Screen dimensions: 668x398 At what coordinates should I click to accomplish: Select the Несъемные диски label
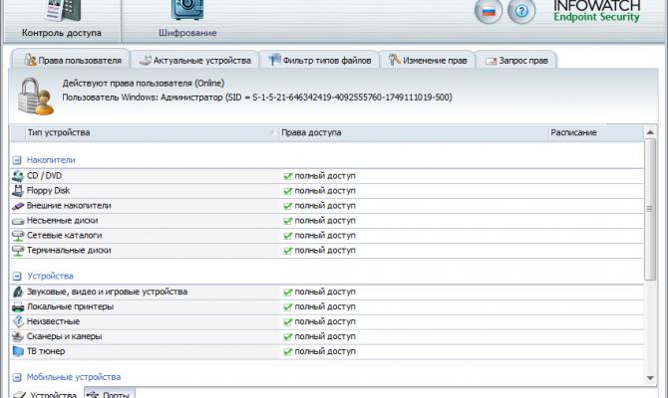pyautogui.click(x=62, y=220)
